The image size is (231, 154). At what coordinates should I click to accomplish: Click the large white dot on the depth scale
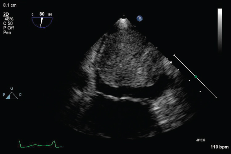pos(171,62)
